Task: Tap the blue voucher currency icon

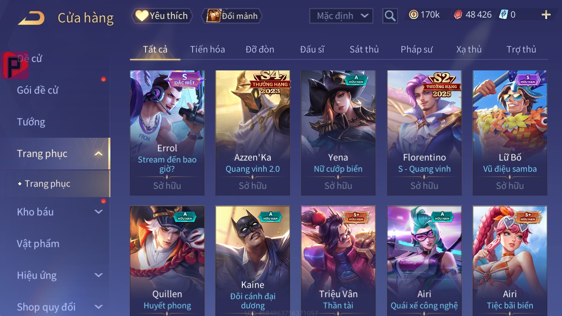Action: tap(504, 15)
